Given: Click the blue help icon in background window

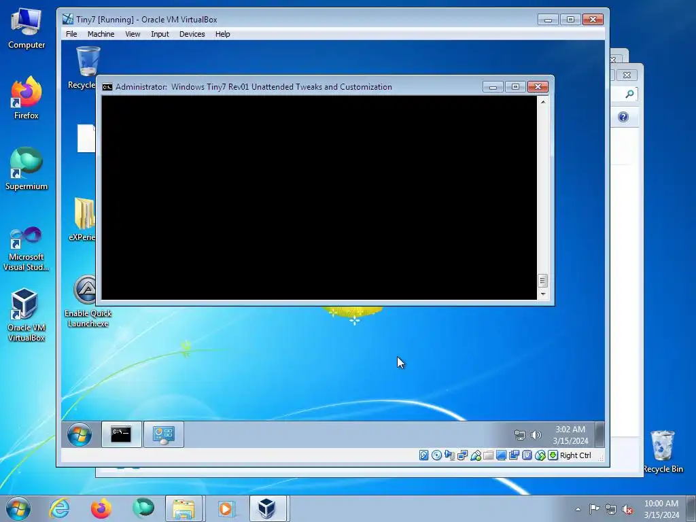Looking at the screenshot, I should (x=623, y=117).
